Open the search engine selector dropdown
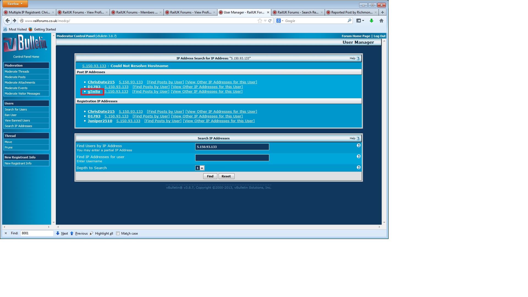The height and width of the screenshot is (297, 528). [x=280, y=21]
